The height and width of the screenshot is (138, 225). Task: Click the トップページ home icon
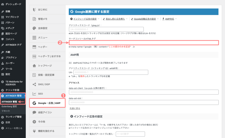[x=34, y=66]
